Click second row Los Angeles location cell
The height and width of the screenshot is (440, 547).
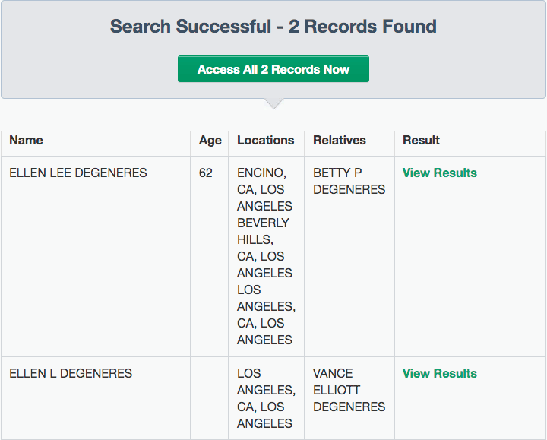267,398
